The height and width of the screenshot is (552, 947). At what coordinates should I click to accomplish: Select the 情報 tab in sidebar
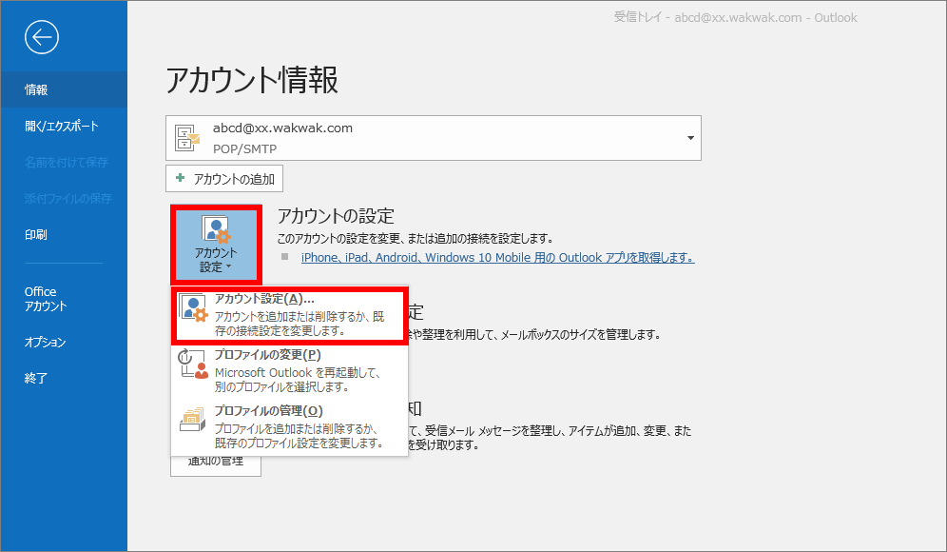64,89
